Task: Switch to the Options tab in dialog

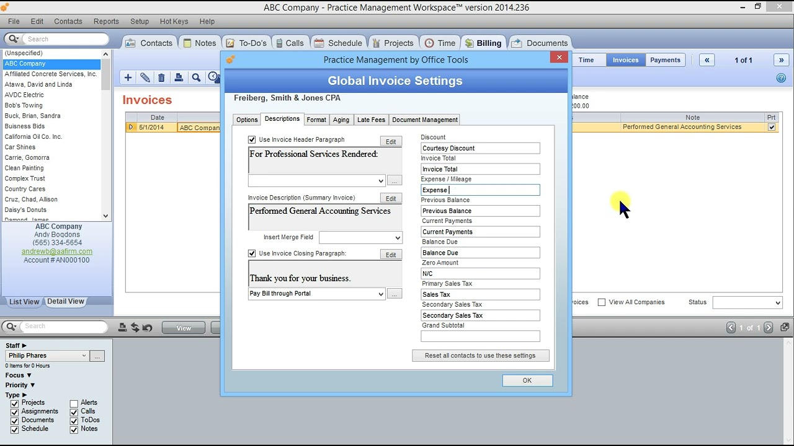Action: [247, 120]
